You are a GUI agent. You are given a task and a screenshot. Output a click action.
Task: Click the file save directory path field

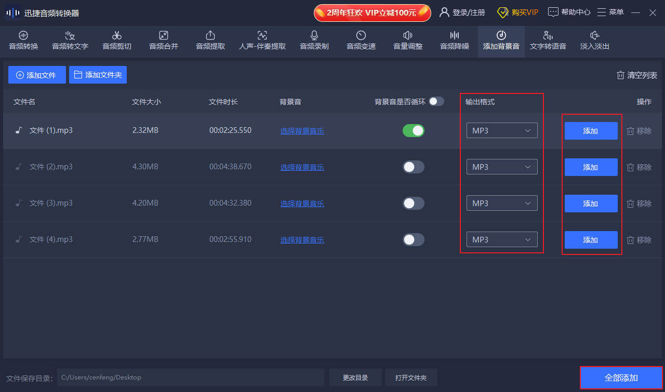pyautogui.click(x=191, y=377)
